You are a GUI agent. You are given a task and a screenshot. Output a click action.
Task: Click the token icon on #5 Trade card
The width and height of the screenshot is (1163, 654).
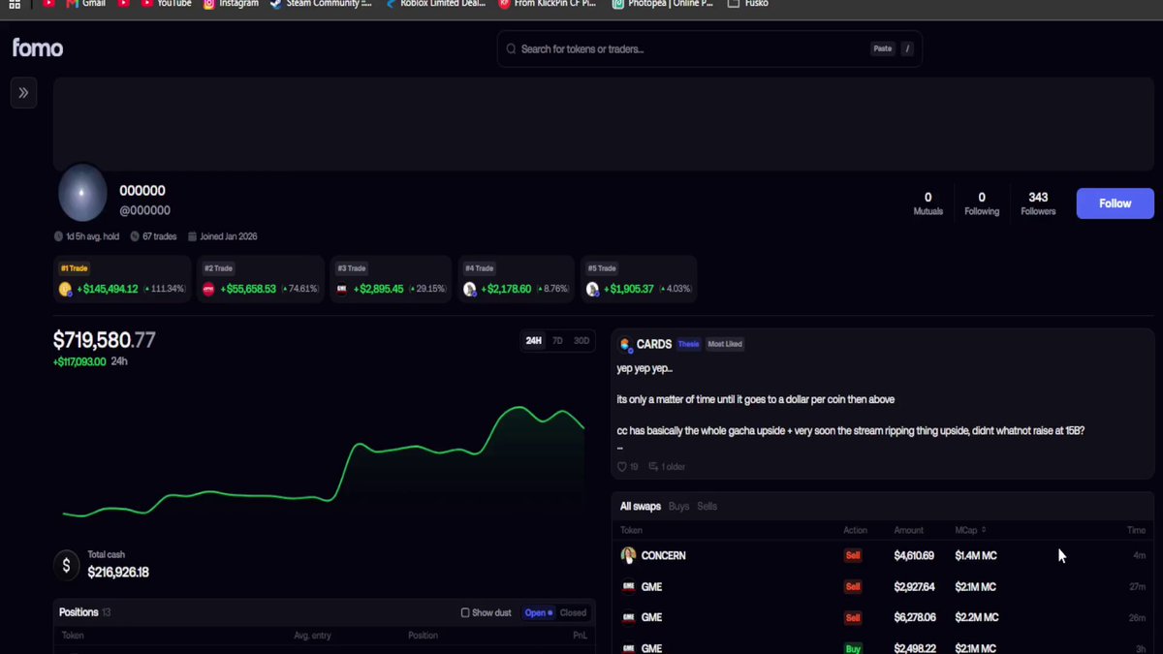(x=593, y=289)
